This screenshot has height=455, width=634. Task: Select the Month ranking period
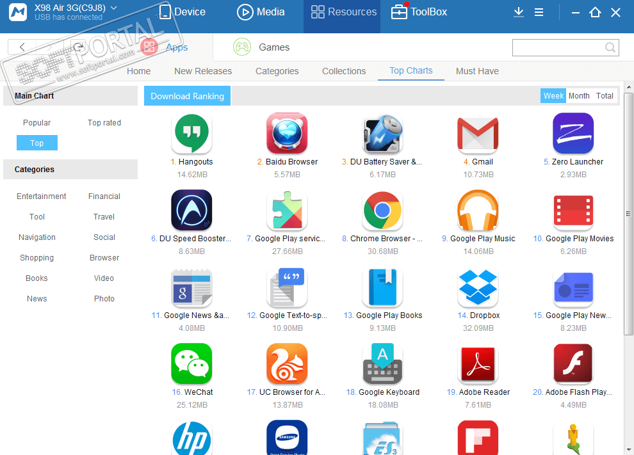tap(579, 96)
